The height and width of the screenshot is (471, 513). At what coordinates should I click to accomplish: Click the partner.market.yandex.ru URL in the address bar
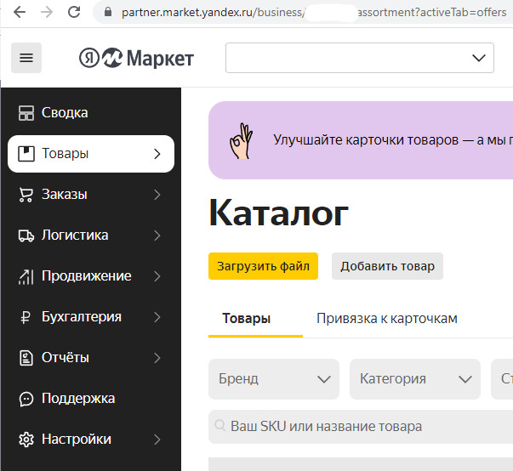pos(314,13)
